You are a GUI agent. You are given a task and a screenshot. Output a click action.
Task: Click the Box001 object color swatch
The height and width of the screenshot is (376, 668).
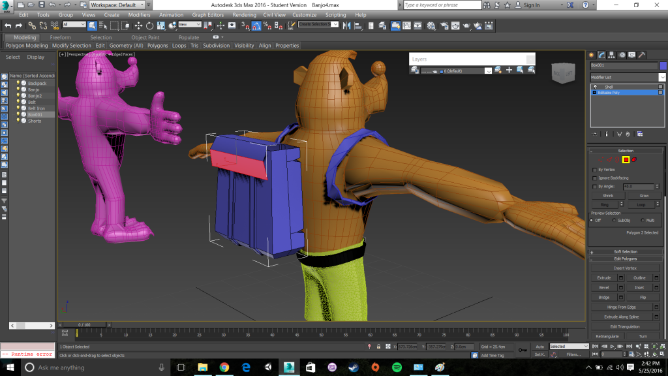pyautogui.click(x=663, y=65)
